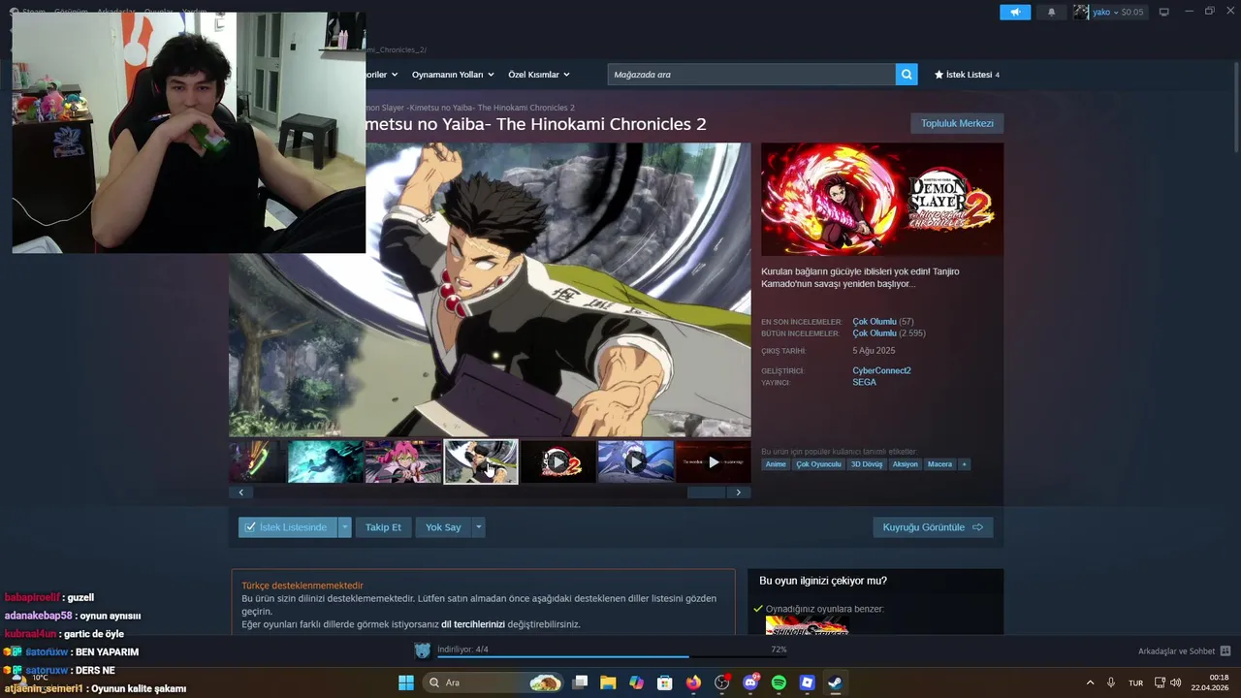This screenshot has height=698, width=1241.
Task: Select the Aksiyon tag
Action: point(905,464)
